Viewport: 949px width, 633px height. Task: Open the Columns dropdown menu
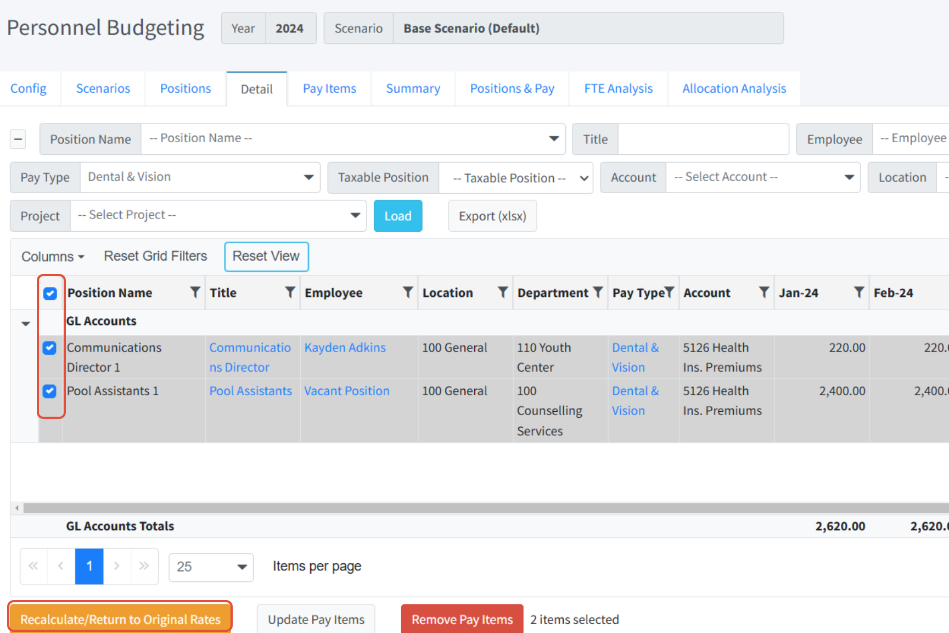(x=53, y=256)
